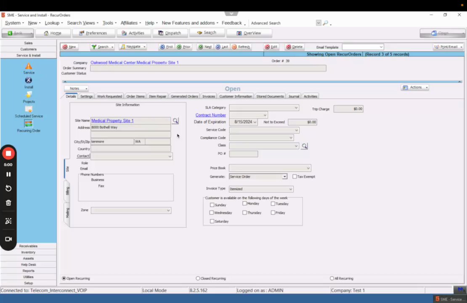Click the Contract Number link

click(210, 115)
